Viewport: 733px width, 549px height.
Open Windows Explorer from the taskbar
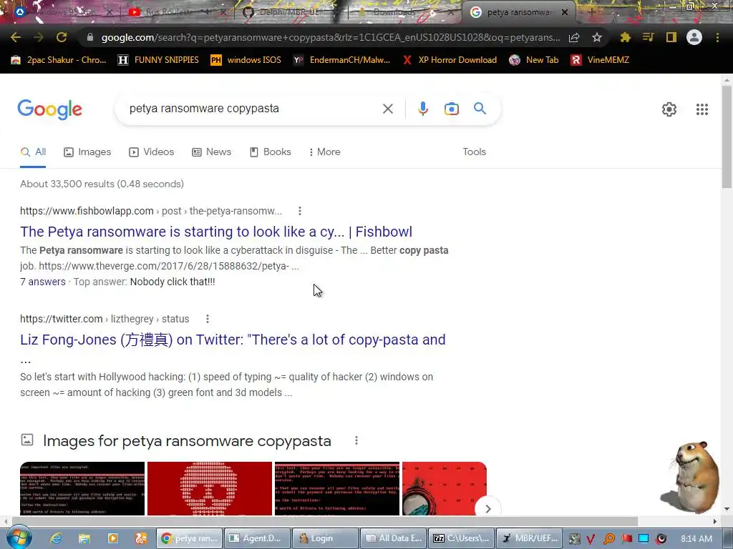84,539
